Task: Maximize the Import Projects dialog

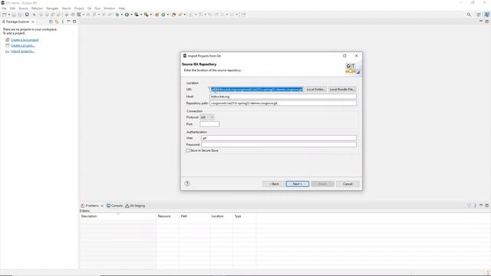Action: tap(344, 56)
